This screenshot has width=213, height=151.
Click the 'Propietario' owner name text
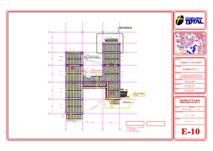coord(190,69)
